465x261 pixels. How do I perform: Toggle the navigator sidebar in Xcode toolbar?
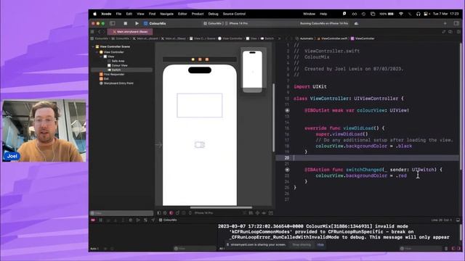[113, 23]
